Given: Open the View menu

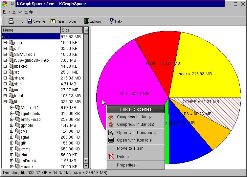Looking at the screenshot, I should pyautogui.click(x=17, y=12).
